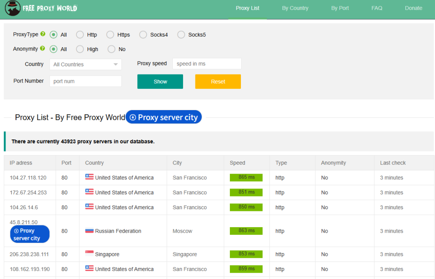
Task: Click the Anonymity column header
Action: coord(333,163)
